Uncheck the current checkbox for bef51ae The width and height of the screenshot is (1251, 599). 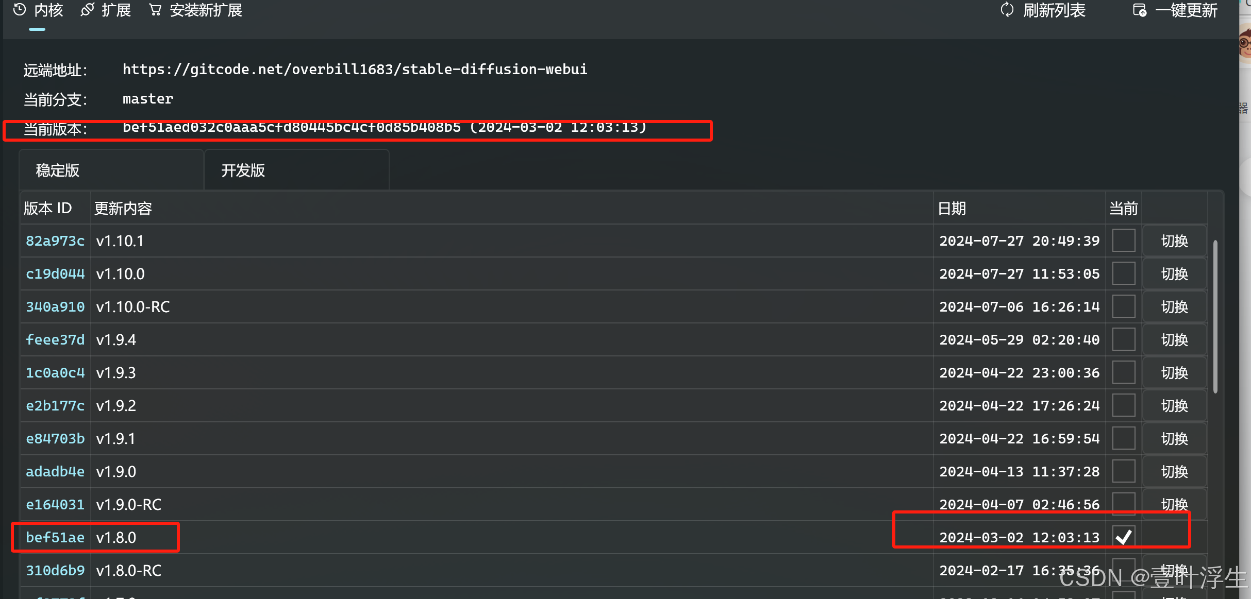1124,537
